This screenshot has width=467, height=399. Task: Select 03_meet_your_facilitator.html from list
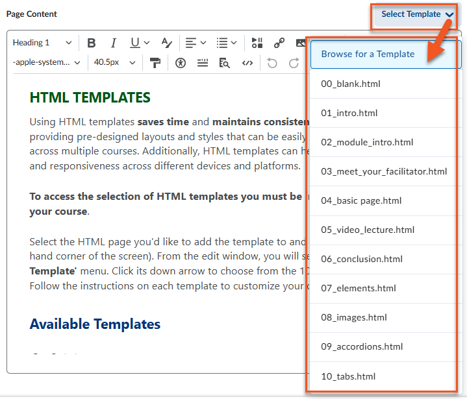[383, 171]
